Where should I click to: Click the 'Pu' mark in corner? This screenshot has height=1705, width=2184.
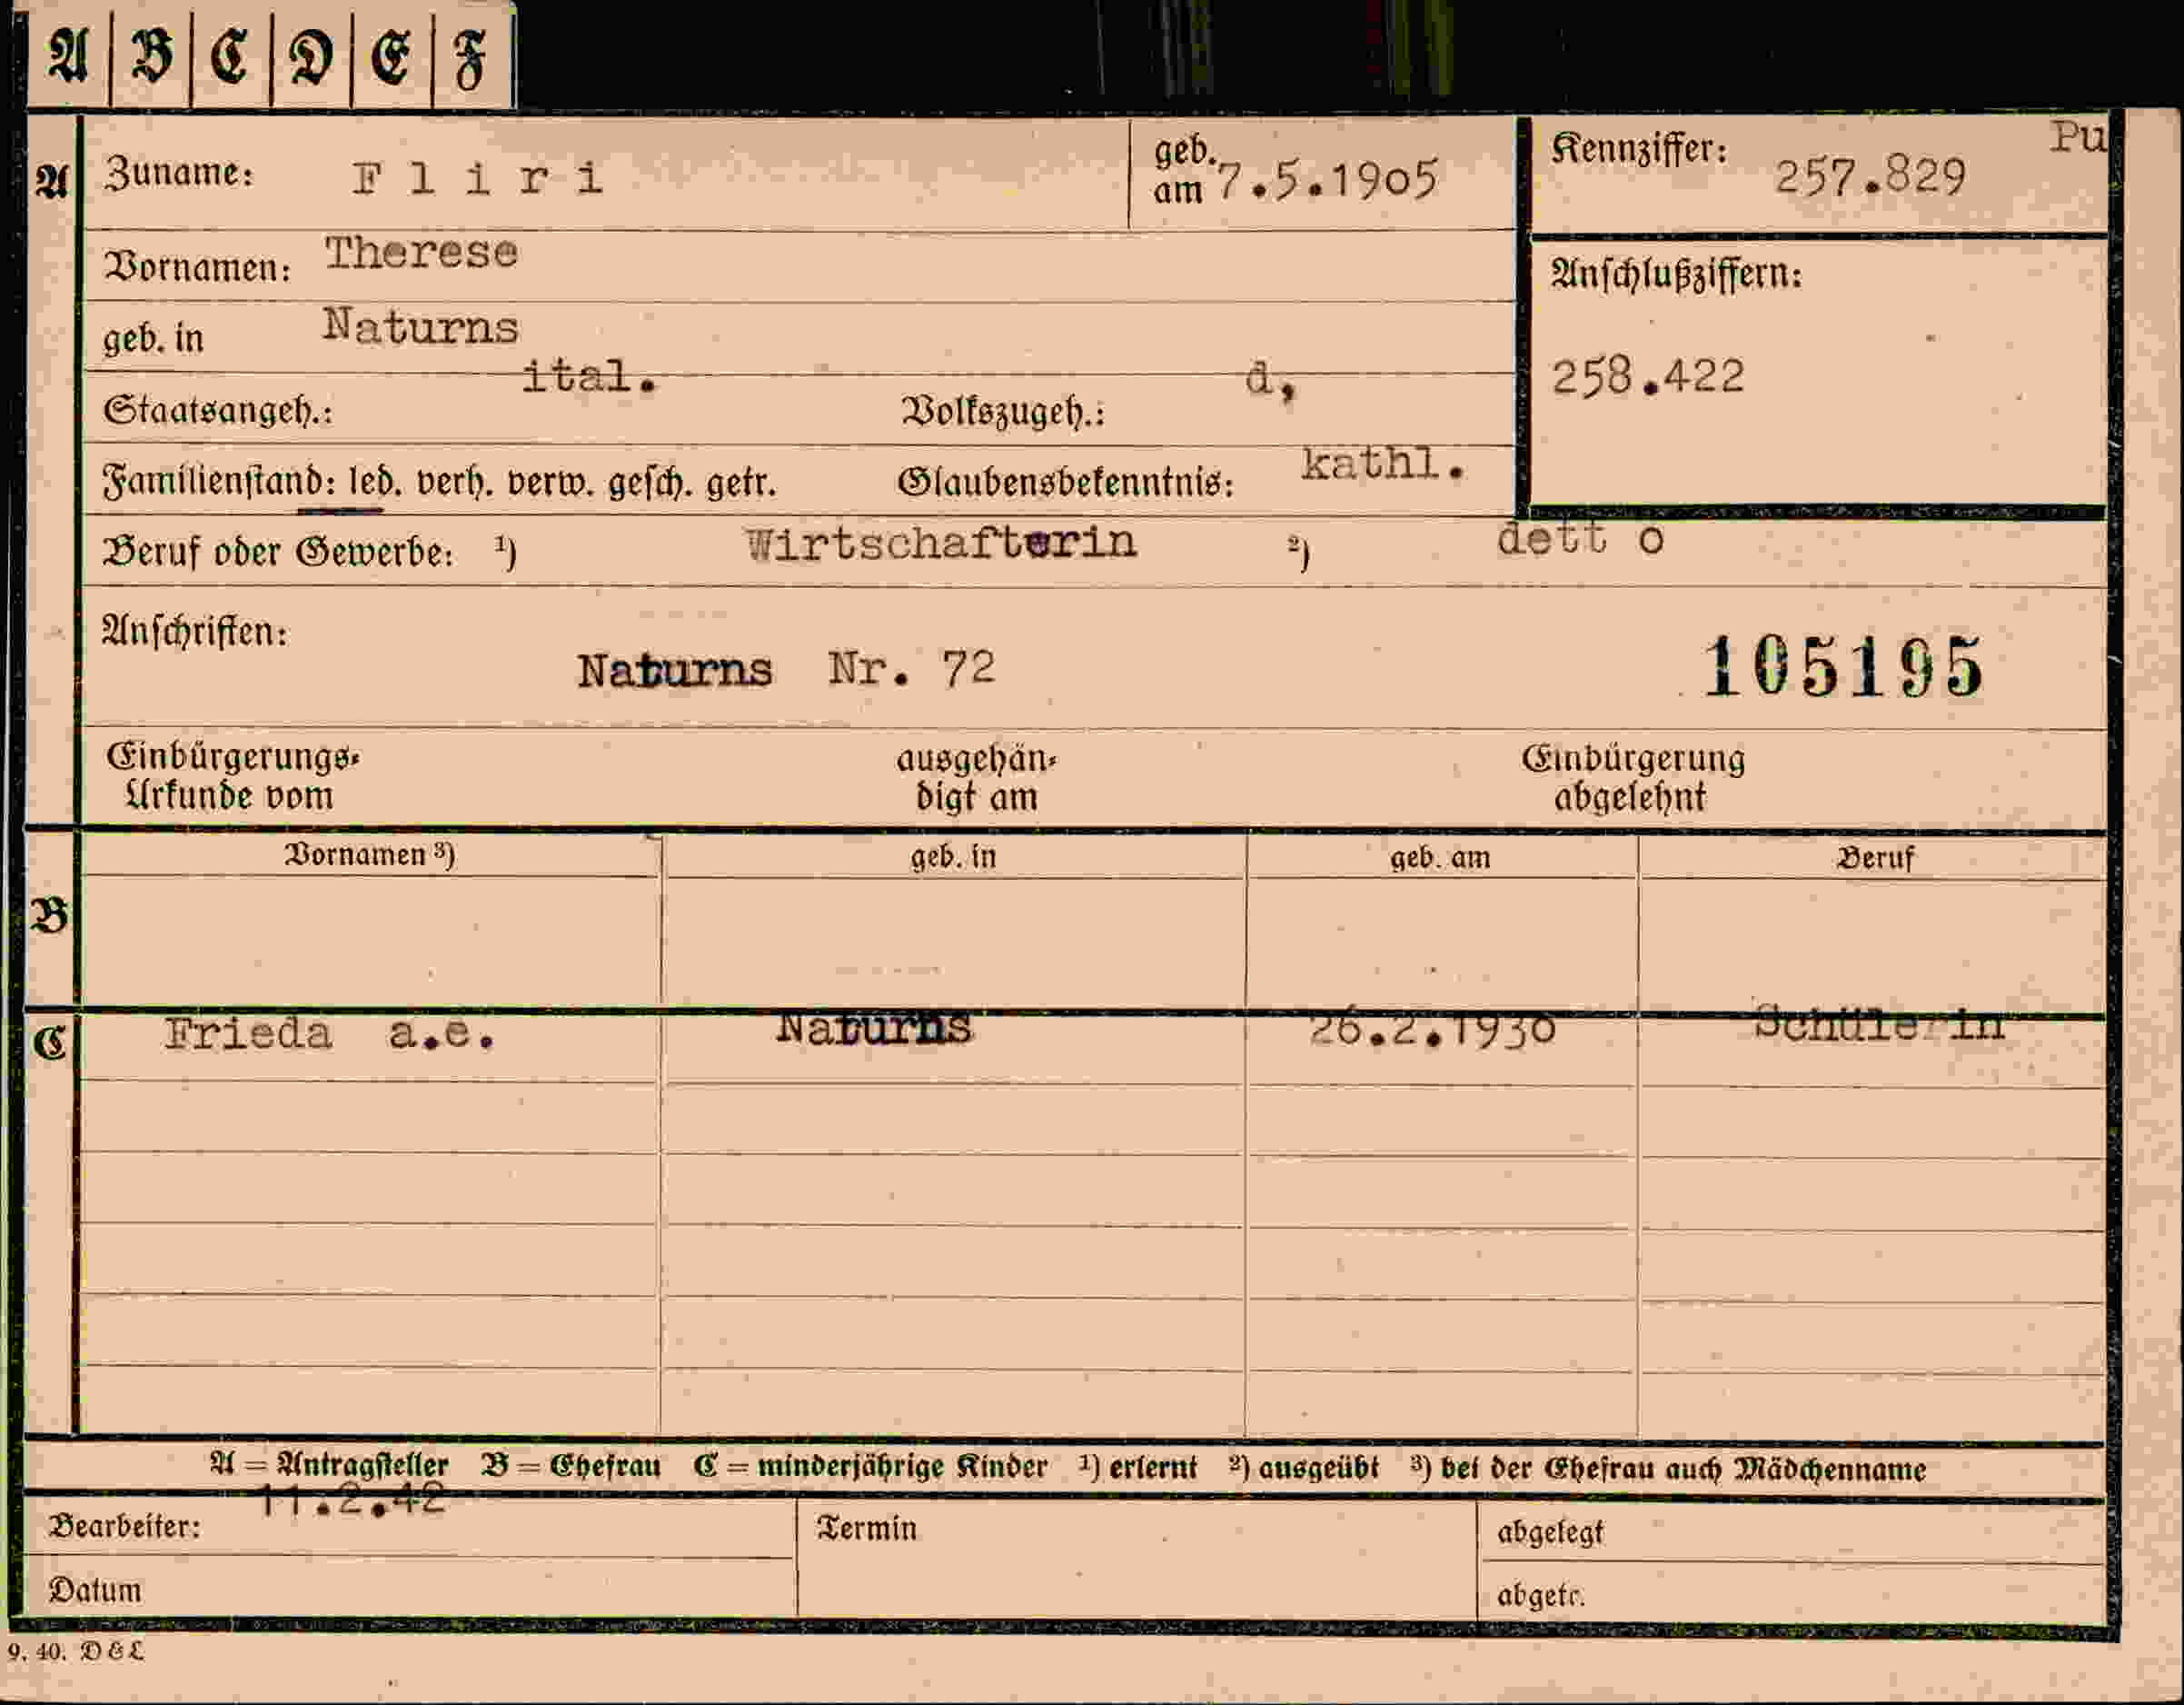pos(2077,138)
